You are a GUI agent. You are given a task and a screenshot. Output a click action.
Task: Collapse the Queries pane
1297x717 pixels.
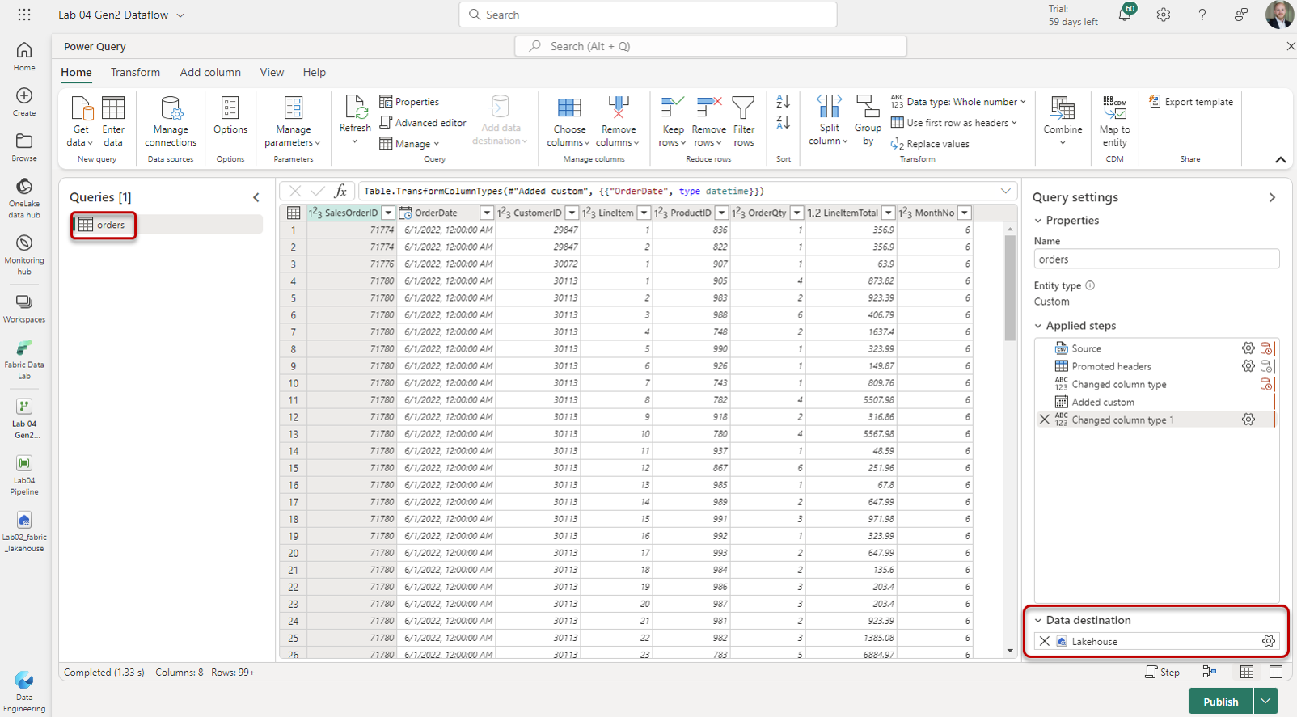click(x=256, y=197)
